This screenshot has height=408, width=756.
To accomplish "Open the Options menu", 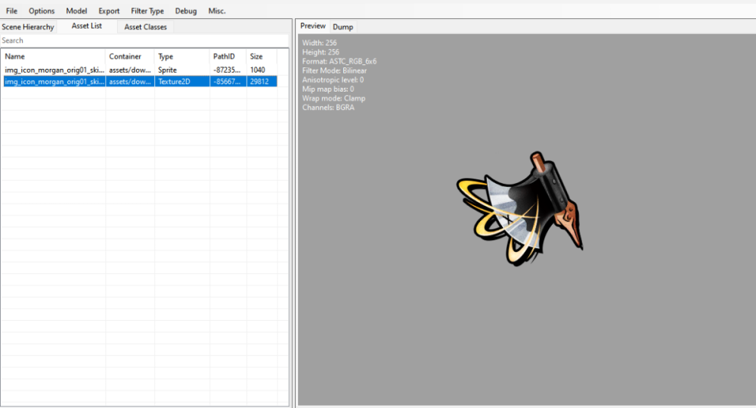I will 42,11.
